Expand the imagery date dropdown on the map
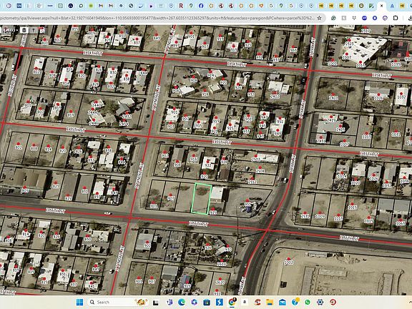 pos(9,30)
